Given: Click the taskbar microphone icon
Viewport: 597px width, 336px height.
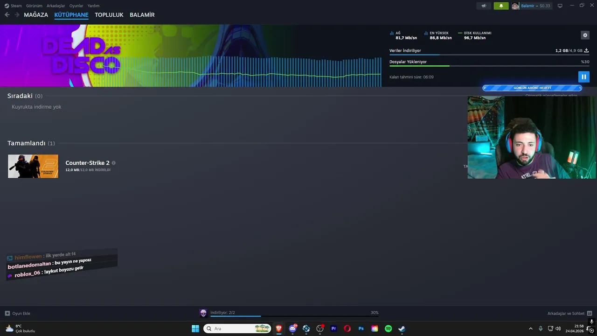Looking at the screenshot, I should tap(541, 329).
